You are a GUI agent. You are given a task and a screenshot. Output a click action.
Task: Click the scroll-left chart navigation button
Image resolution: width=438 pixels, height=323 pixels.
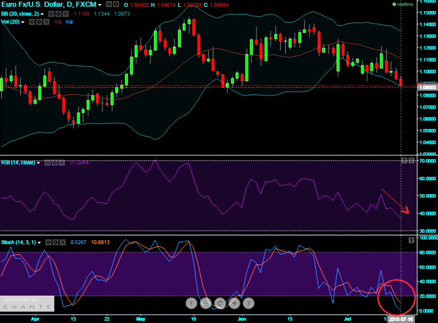click(191, 303)
